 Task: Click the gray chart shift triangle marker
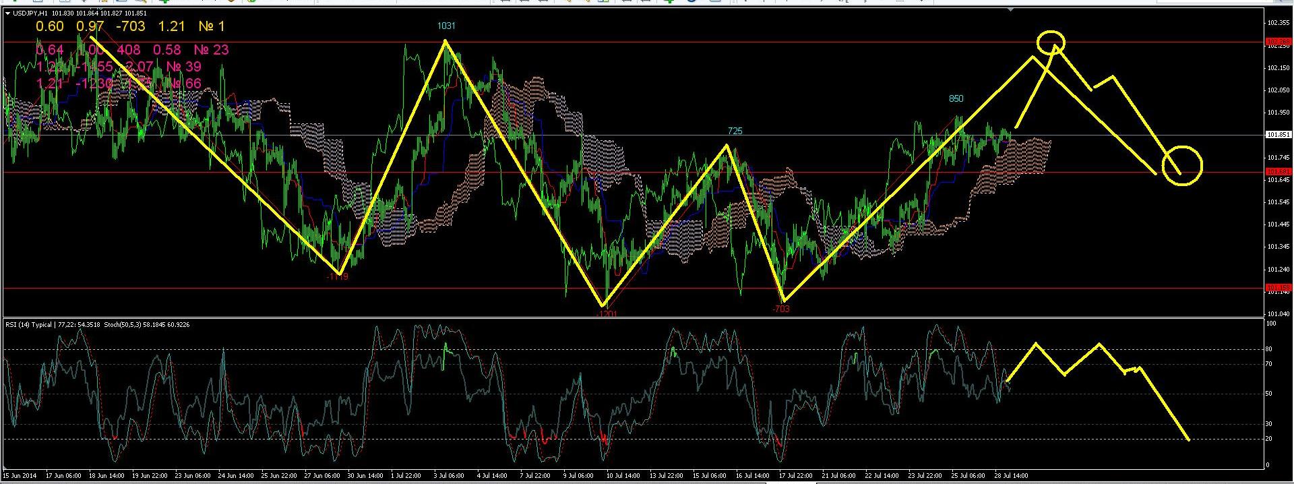pyautogui.click(x=1010, y=10)
